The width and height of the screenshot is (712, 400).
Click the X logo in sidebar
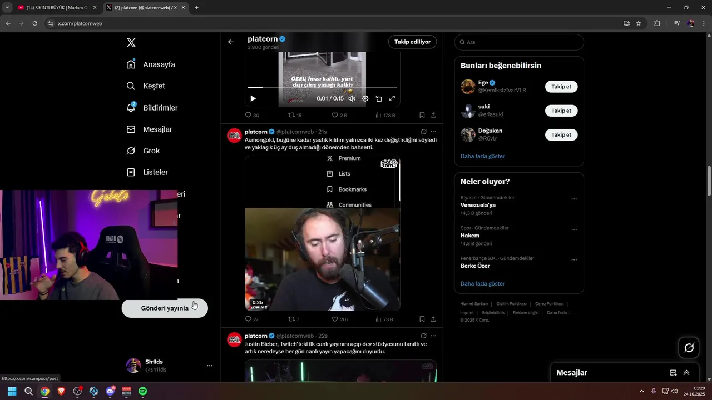(x=131, y=43)
